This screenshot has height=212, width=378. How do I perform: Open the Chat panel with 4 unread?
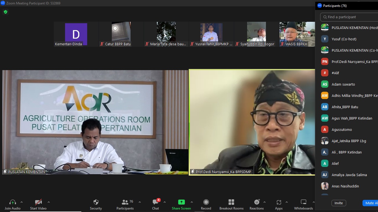(156, 204)
